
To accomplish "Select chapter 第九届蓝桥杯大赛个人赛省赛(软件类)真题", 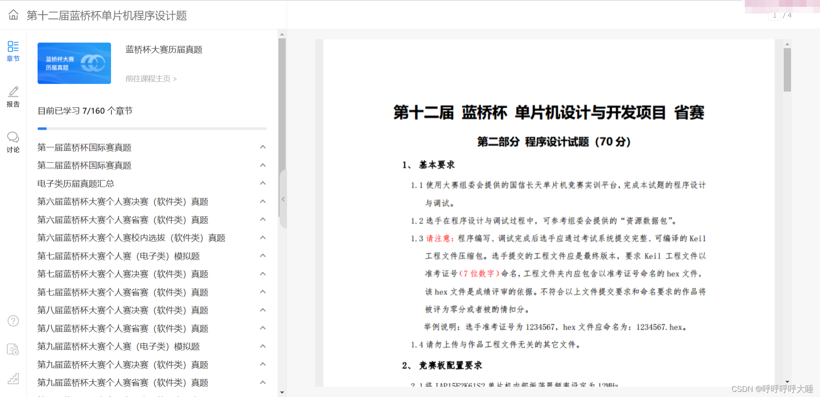I will pyautogui.click(x=123, y=383).
